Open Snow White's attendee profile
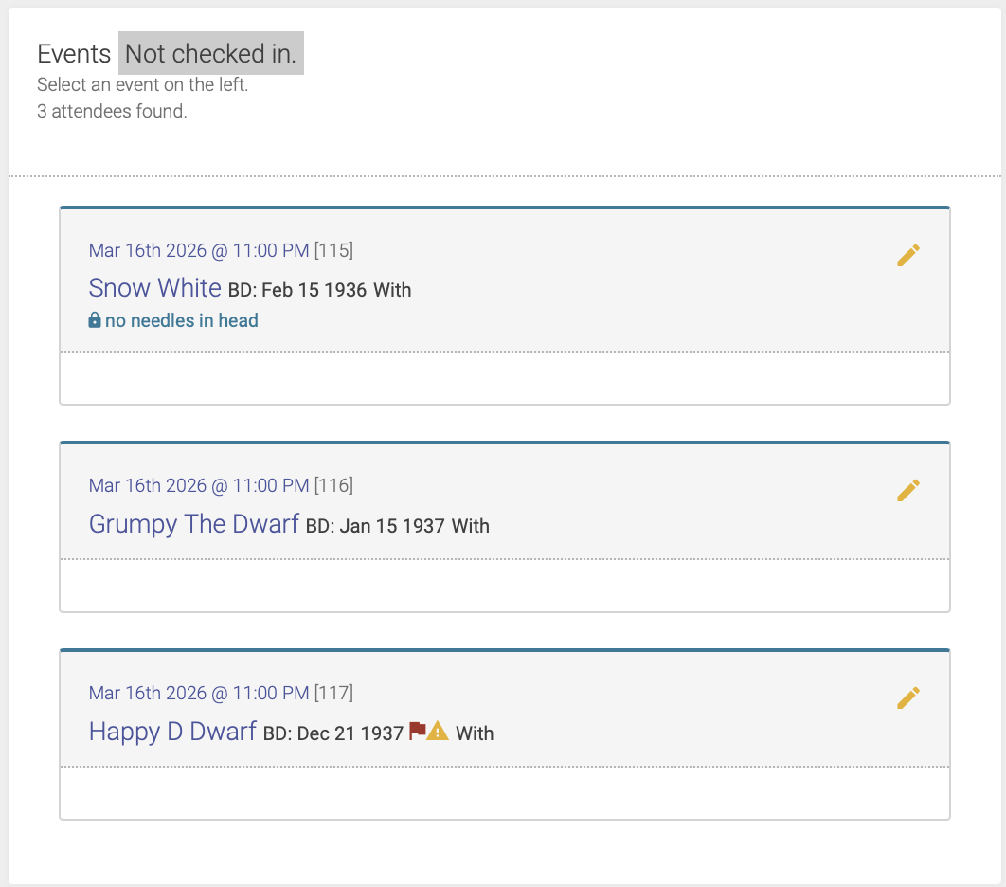The height and width of the screenshot is (887, 1006). pos(154,288)
